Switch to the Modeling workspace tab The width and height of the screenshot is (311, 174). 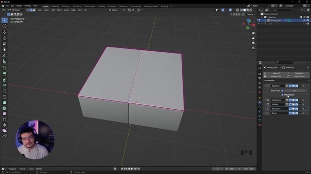[55, 6]
